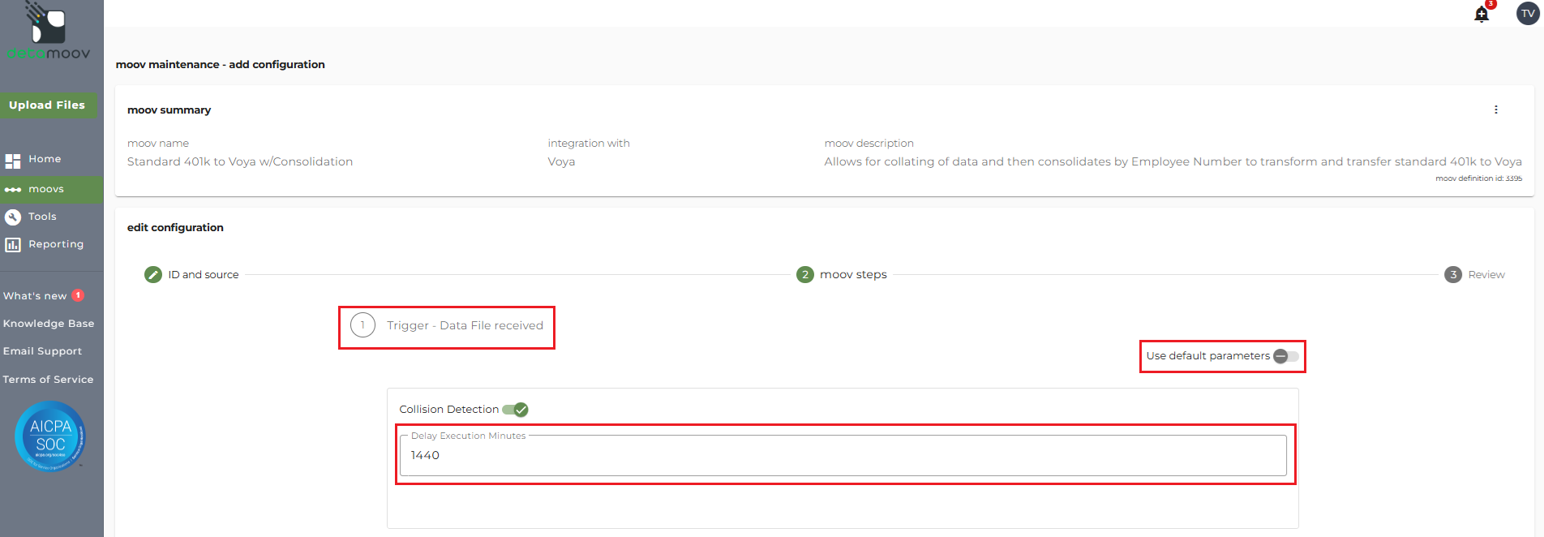Open the Knowledge Base link
This screenshot has width=1544, height=537.
[49, 324]
